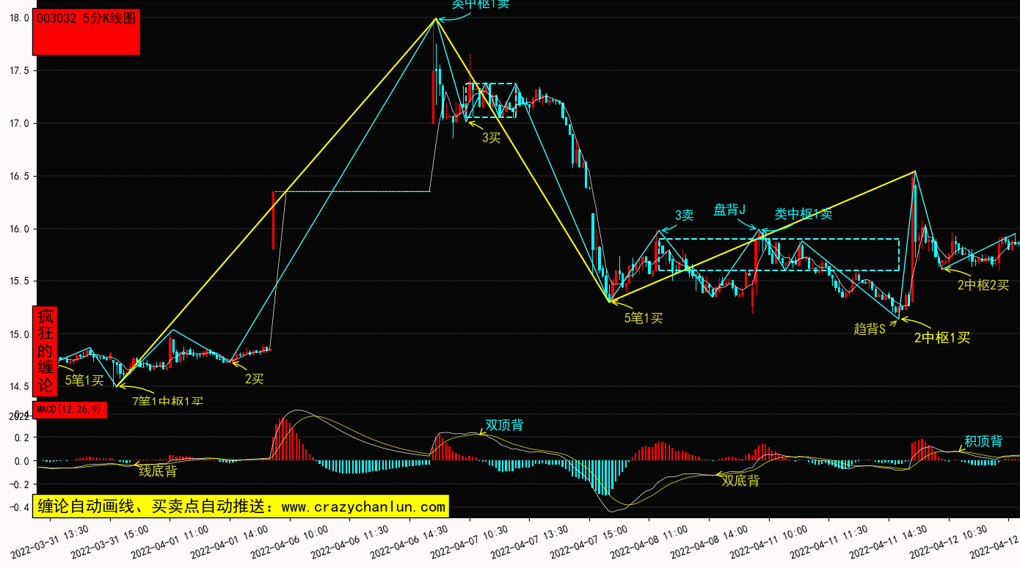Click the 双底背 label on MACD
This screenshot has height=568, width=1020.
pos(740,481)
